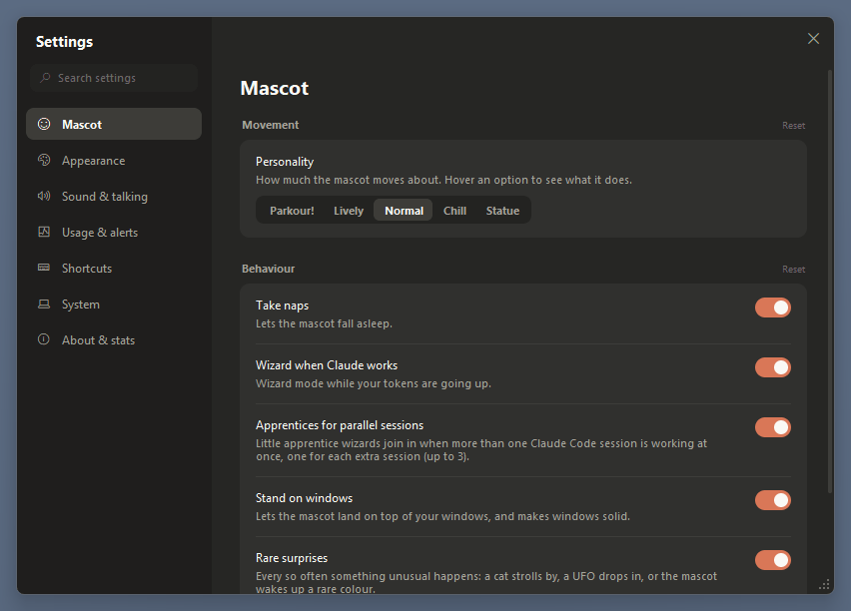This screenshot has height=611, width=851.
Task: Click the Mascot page heading
Action: (x=275, y=88)
